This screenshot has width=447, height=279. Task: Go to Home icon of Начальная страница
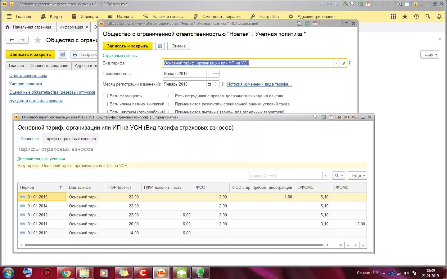[8, 27]
